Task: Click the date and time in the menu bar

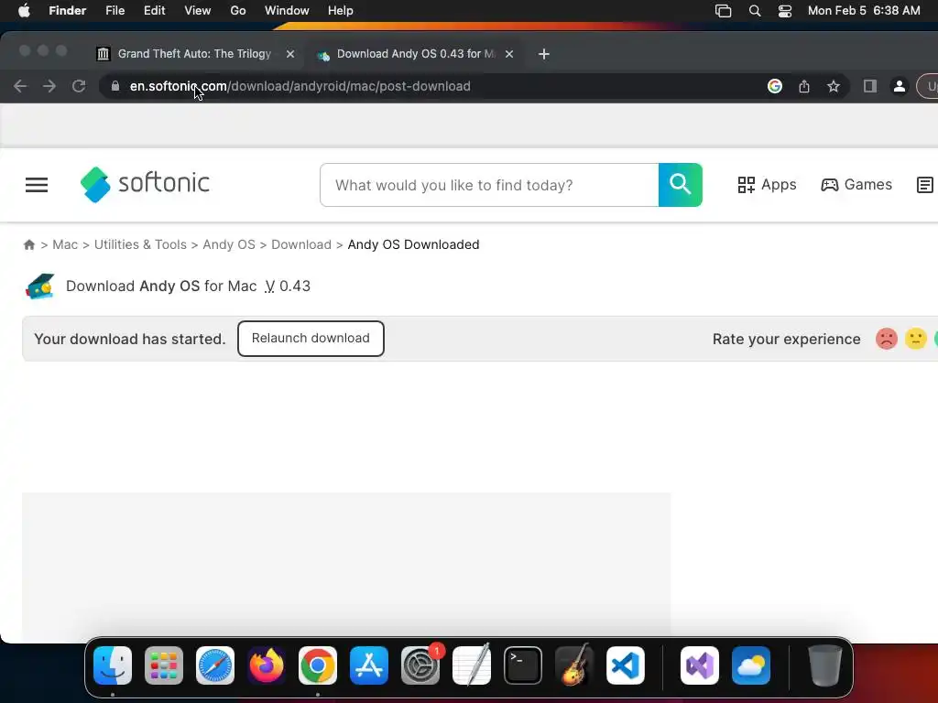Action: click(x=864, y=11)
